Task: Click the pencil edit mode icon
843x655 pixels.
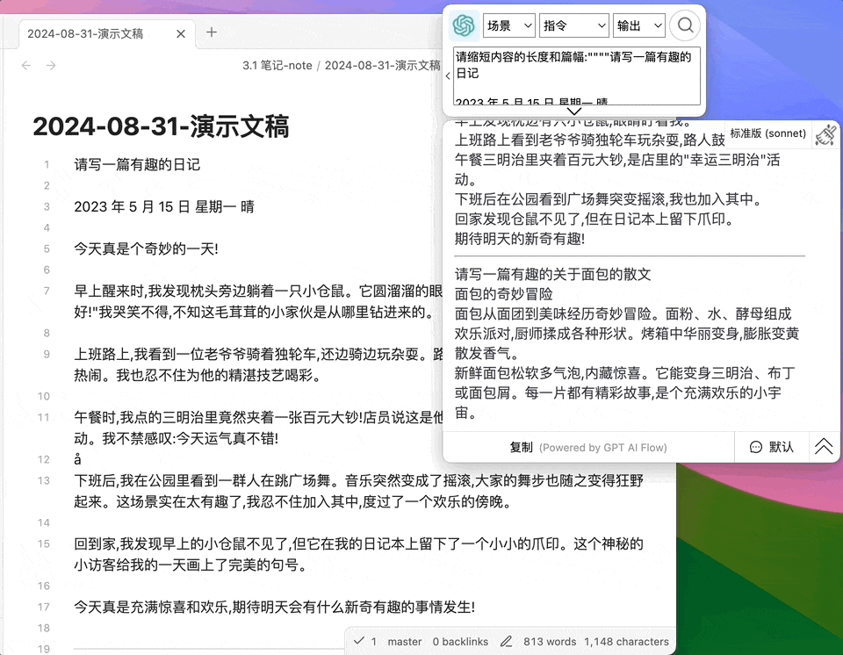Action: click(506, 642)
